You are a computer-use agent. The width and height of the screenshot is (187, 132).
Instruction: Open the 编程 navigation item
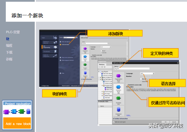pyautogui.click(x=9, y=45)
